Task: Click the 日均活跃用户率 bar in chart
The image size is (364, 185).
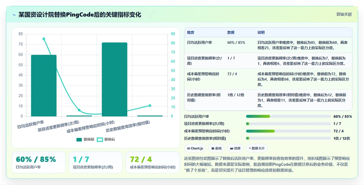Action: (44, 86)
